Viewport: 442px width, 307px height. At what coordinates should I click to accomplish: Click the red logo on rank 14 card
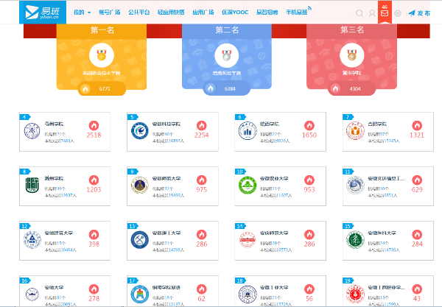(x=248, y=240)
